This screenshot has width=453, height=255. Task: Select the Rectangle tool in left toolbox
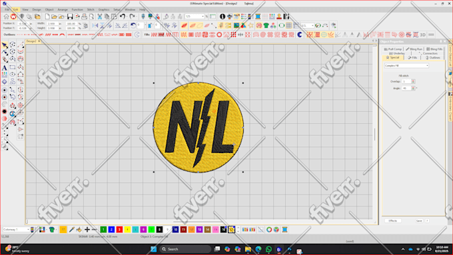tap(13, 67)
